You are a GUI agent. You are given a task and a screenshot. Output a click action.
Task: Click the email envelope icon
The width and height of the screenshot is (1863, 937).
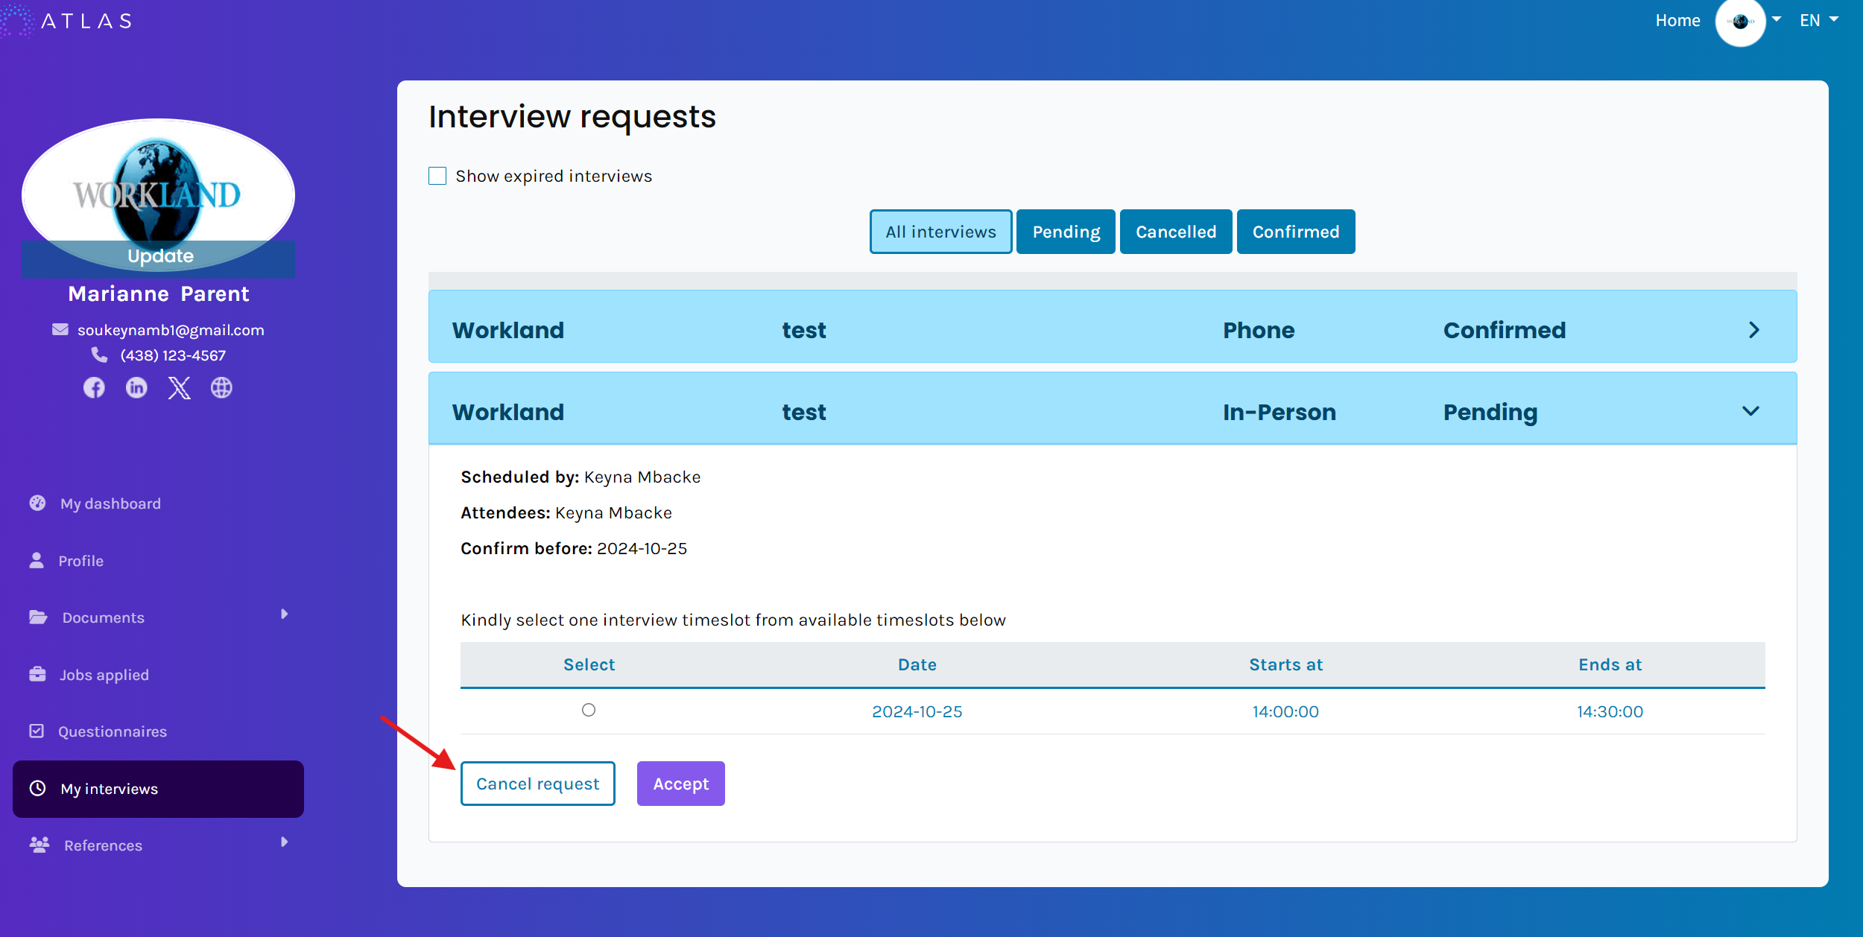point(60,329)
